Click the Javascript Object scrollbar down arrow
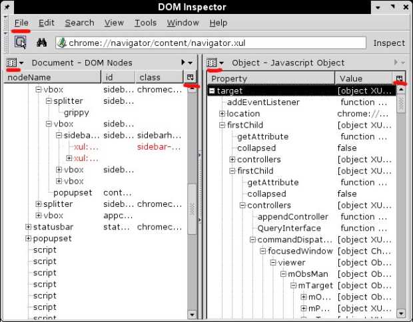 click(x=401, y=313)
